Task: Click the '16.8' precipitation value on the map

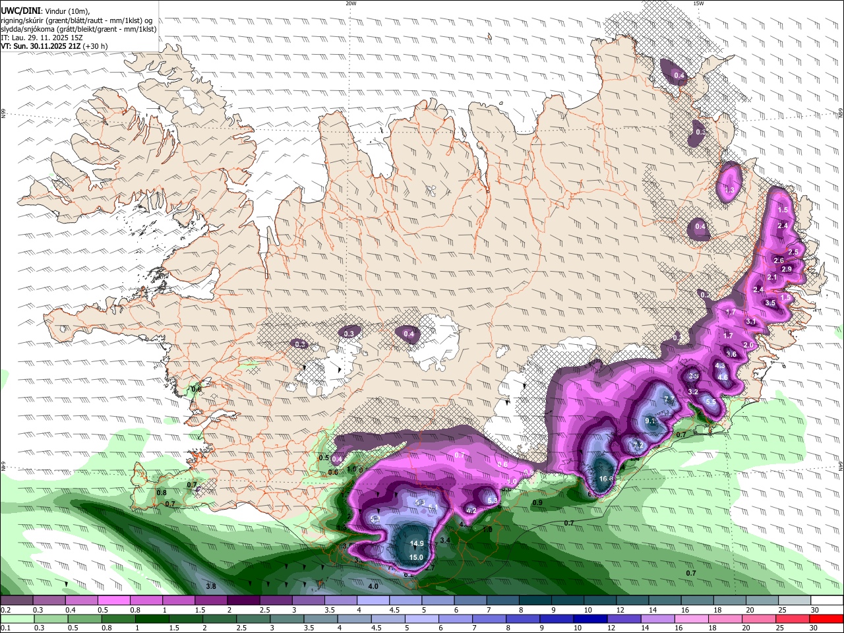Action: pos(606,479)
